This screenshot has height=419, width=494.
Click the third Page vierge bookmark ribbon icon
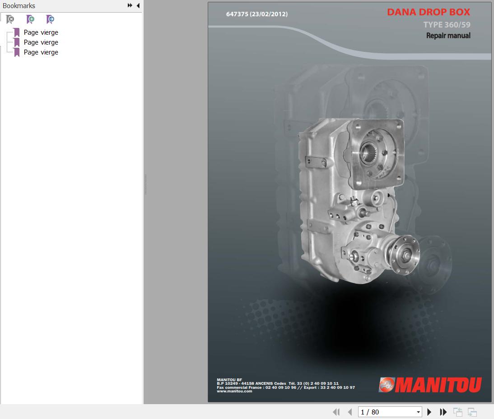pyautogui.click(x=17, y=52)
